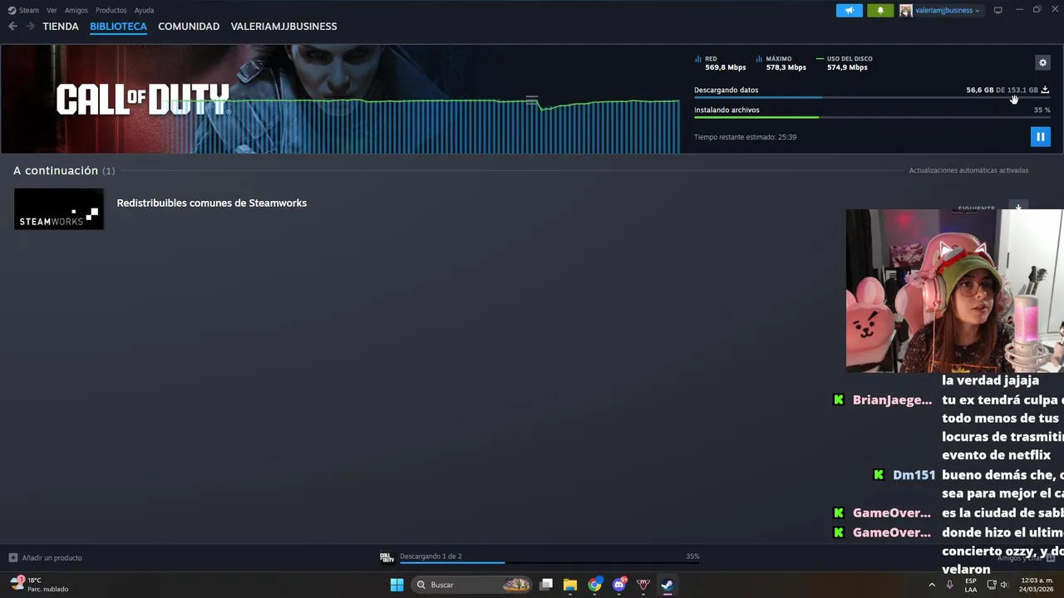This screenshot has height=598, width=1064.
Task: Open download settings gear icon
Action: pyautogui.click(x=1042, y=62)
